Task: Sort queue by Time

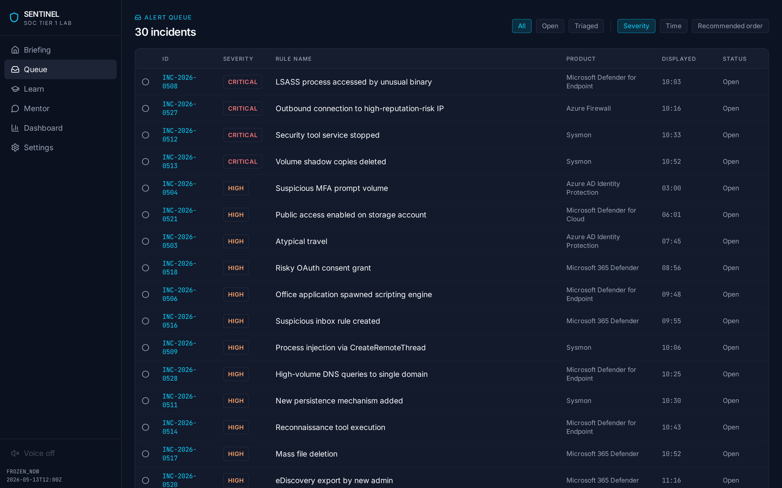Action: point(673,26)
